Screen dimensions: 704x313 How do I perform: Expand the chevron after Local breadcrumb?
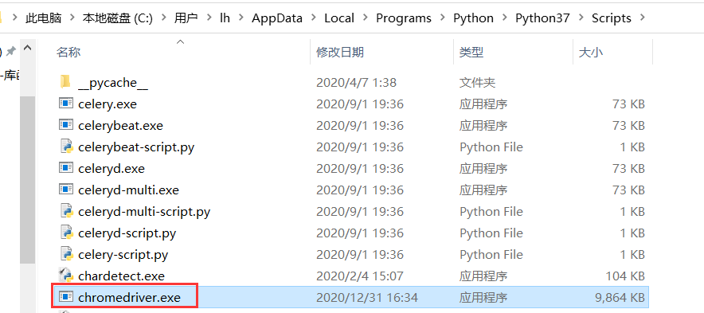[x=365, y=18]
